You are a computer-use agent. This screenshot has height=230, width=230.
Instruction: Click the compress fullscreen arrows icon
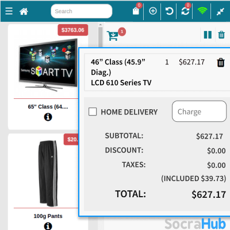(x=220, y=12)
